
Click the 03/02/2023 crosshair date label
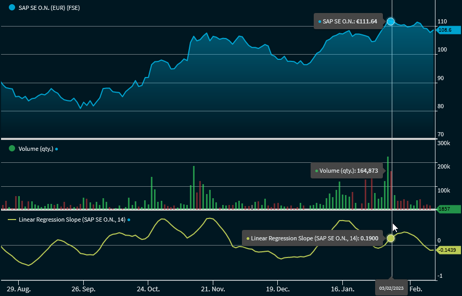tap(391, 288)
